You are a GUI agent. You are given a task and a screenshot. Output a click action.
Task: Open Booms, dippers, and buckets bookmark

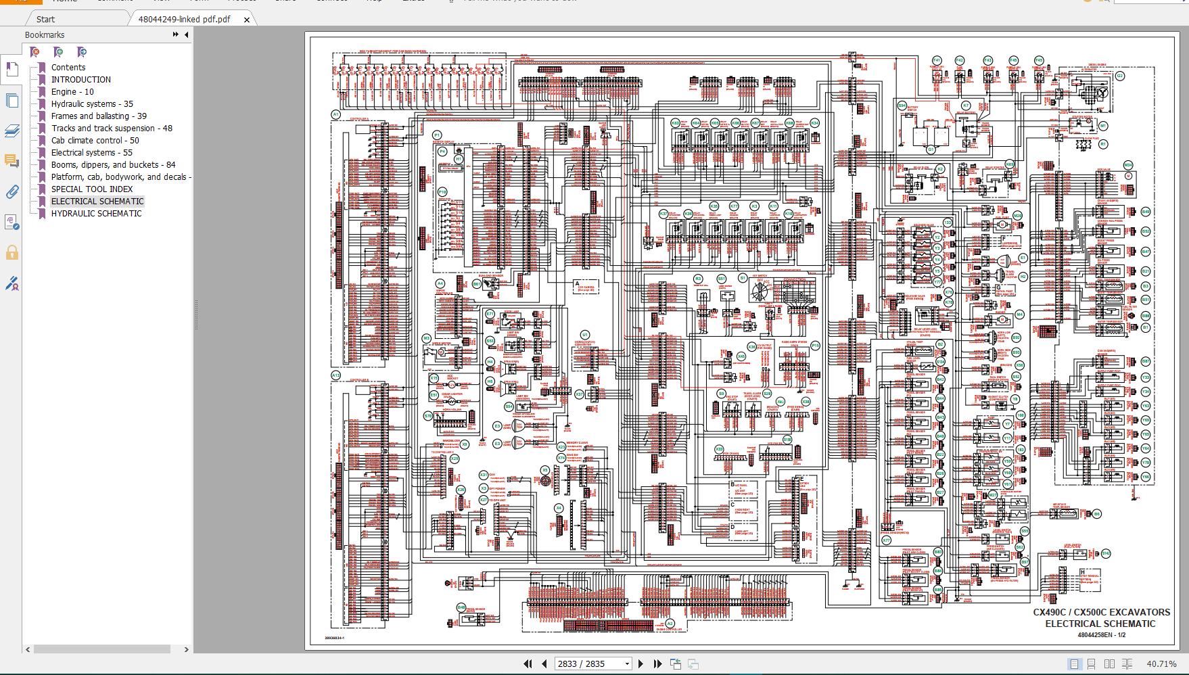point(114,164)
